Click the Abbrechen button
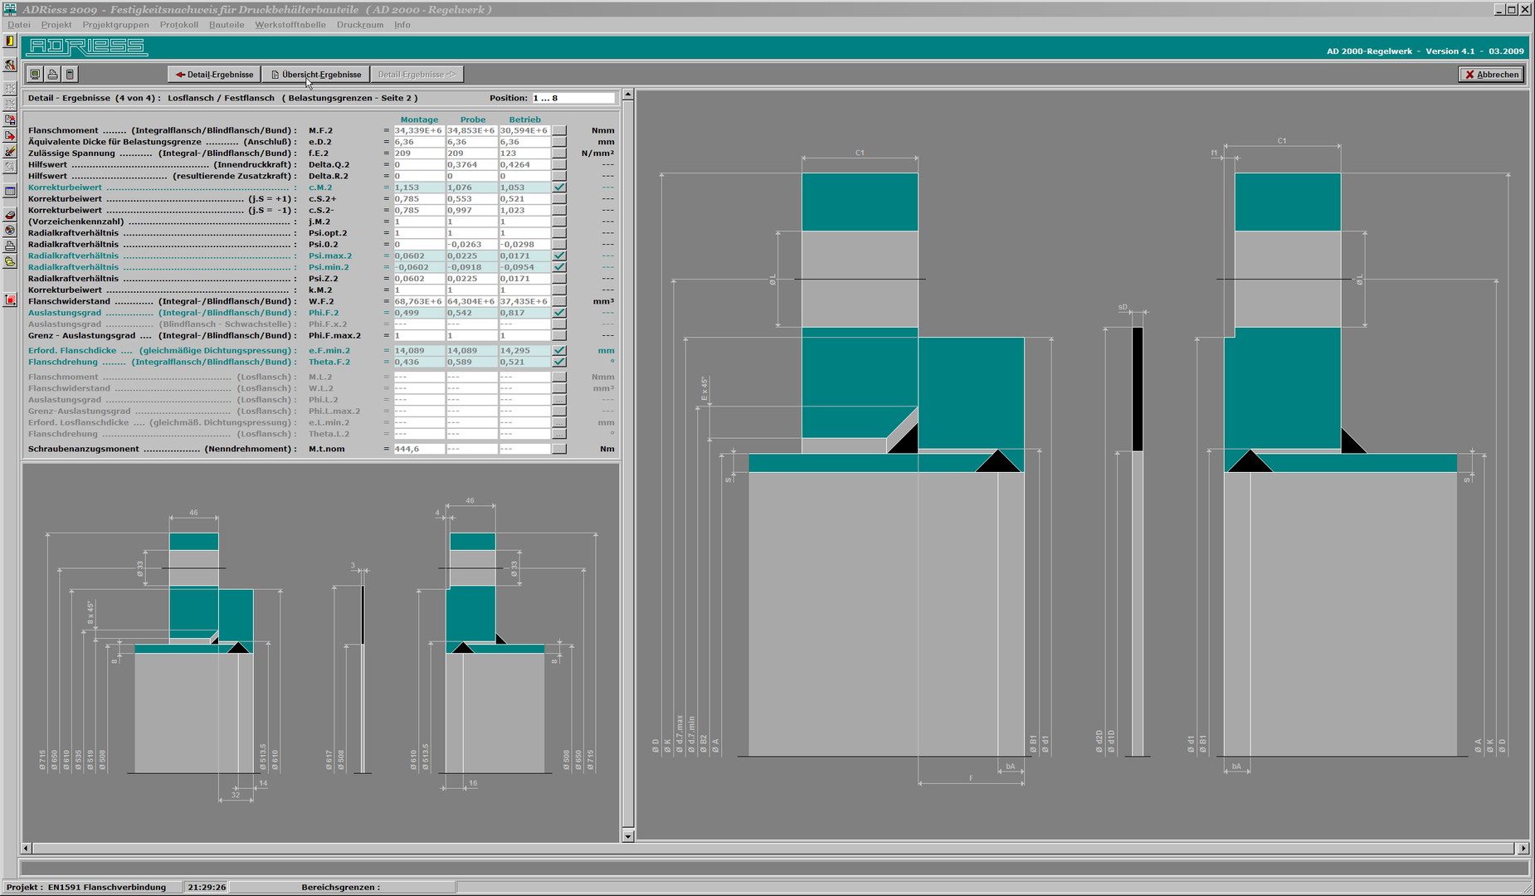This screenshot has width=1535, height=896. [1491, 75]
